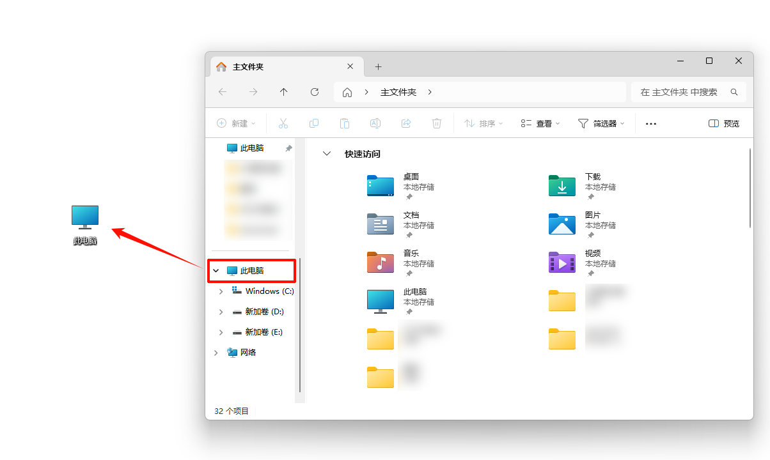The height and width of the screenshot is (460, 770).
Task: Click the Share icon in toolbar
Action: [406, 123]
